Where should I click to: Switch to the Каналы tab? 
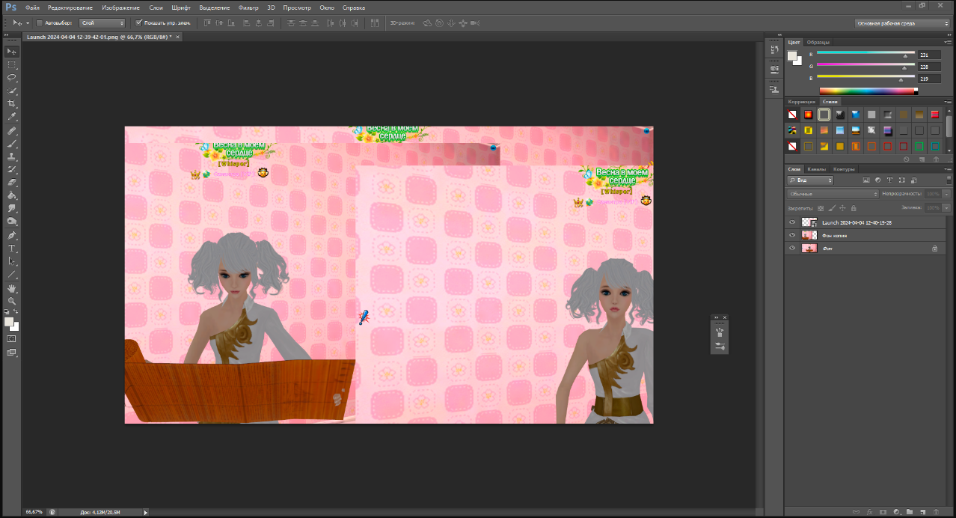coord(817,168)
